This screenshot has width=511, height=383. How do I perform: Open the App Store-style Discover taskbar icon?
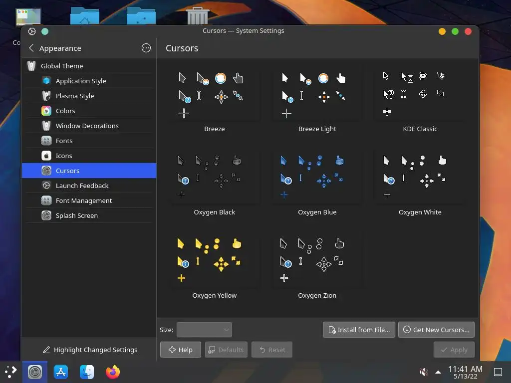point(61,372)
